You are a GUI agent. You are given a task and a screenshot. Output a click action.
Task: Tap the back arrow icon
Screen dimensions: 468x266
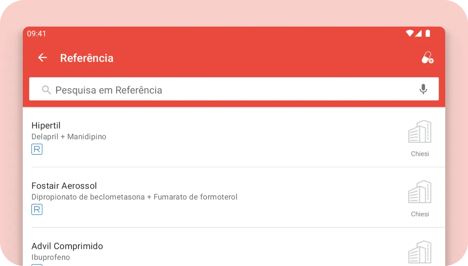tap(42, 58)
